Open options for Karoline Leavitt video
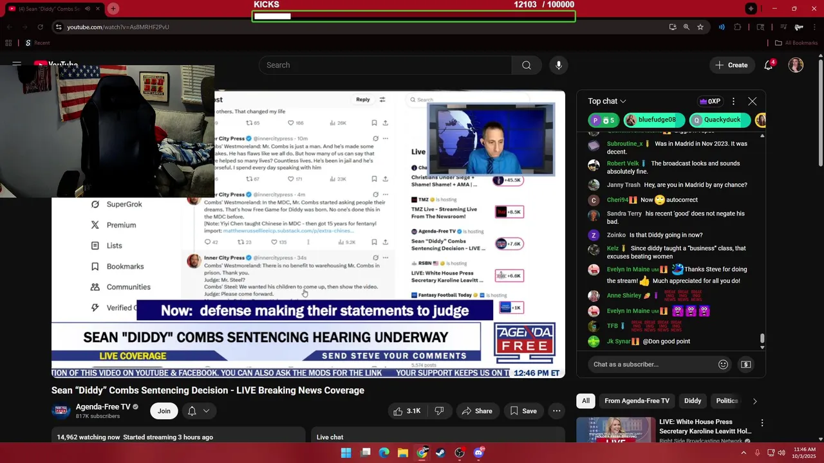 pos(762,423)
